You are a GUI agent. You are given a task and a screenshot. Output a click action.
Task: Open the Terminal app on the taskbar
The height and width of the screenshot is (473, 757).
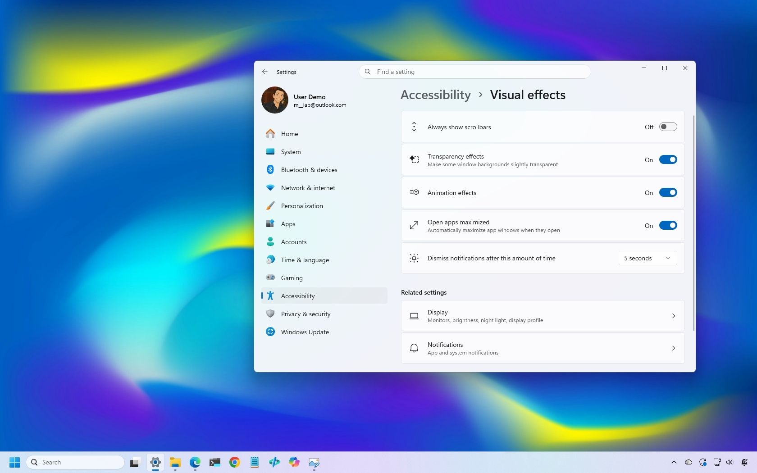click(215, 462)
